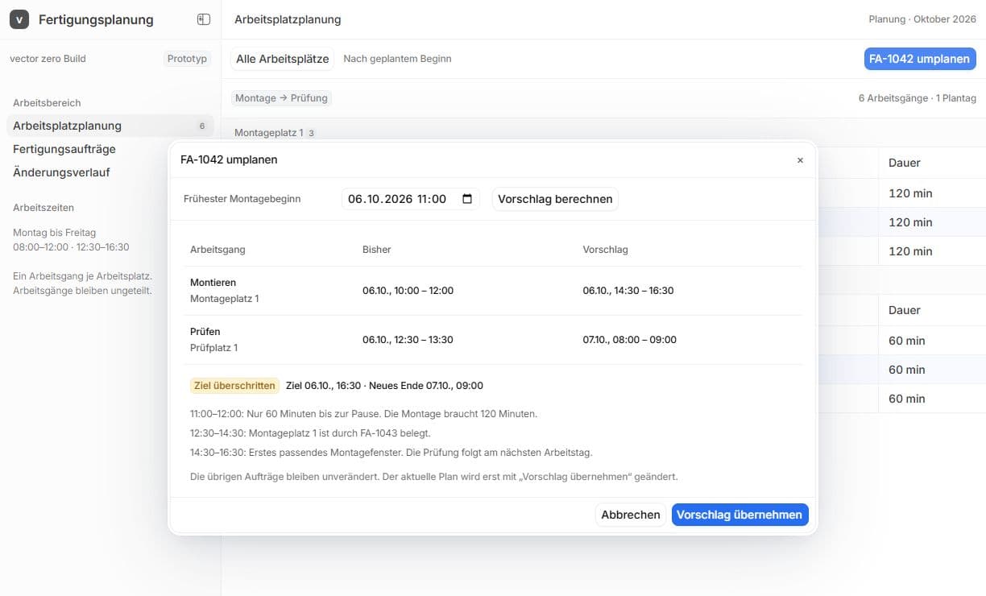Click the V app logo icon

point(19,19)
